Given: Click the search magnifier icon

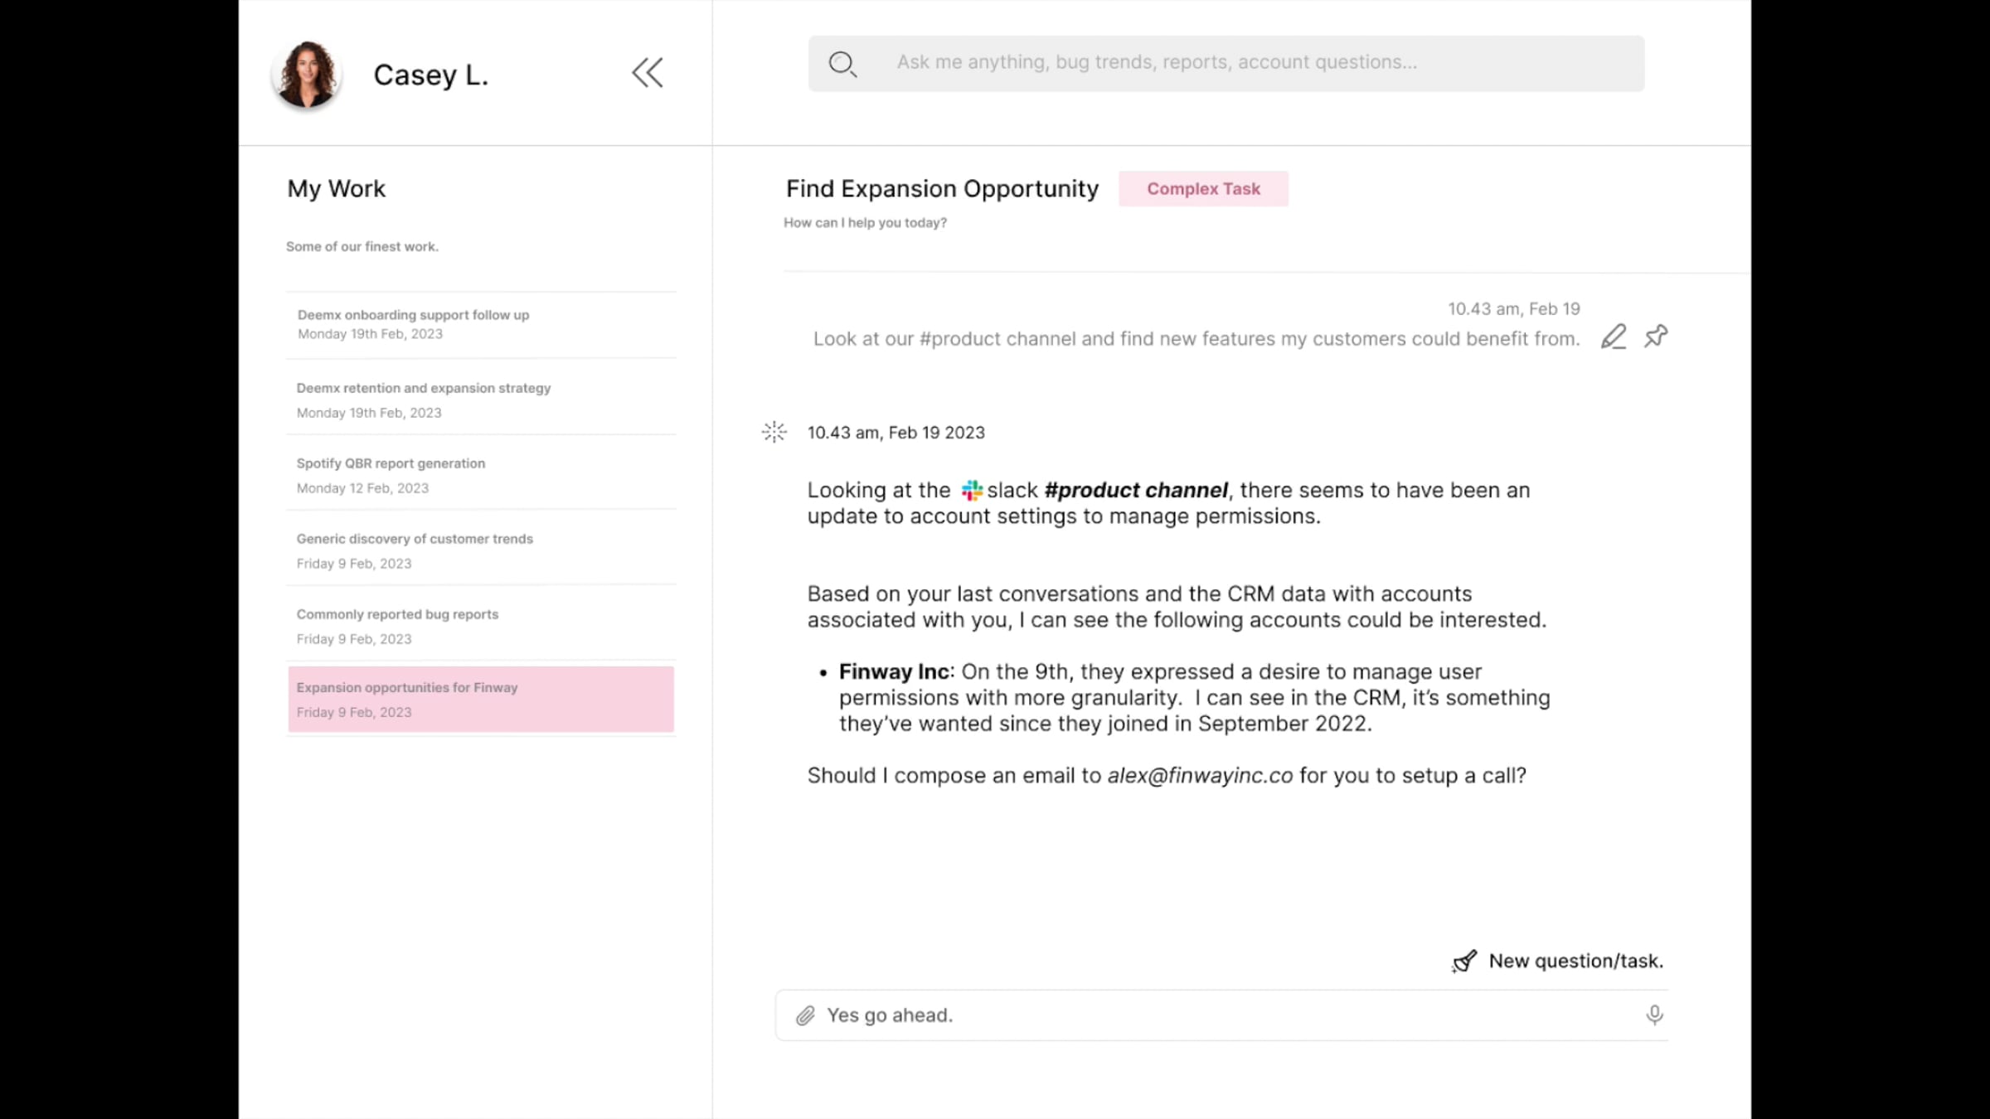Looking at the screenshot, I should coord(842,64).
